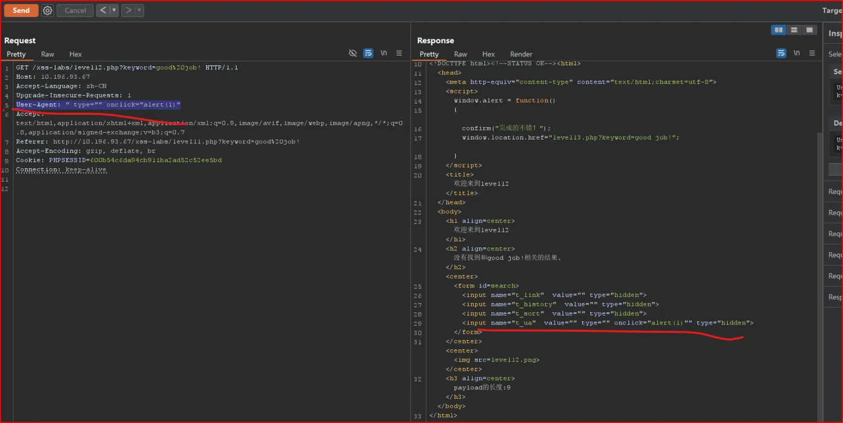Click 没有找到和good job!相关的结果 text
Viewport: 843px width, 423px height.
[x=508, y=258]
